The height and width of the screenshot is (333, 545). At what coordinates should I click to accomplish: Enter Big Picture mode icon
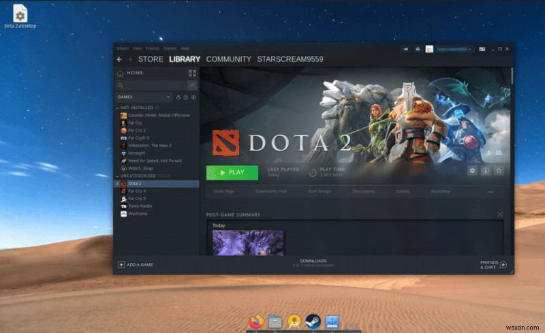482,49
